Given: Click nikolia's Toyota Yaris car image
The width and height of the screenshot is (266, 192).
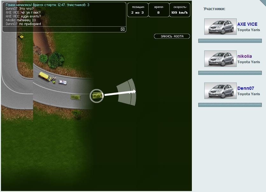Looking at the screenshot, I should (x=220, y=59).
